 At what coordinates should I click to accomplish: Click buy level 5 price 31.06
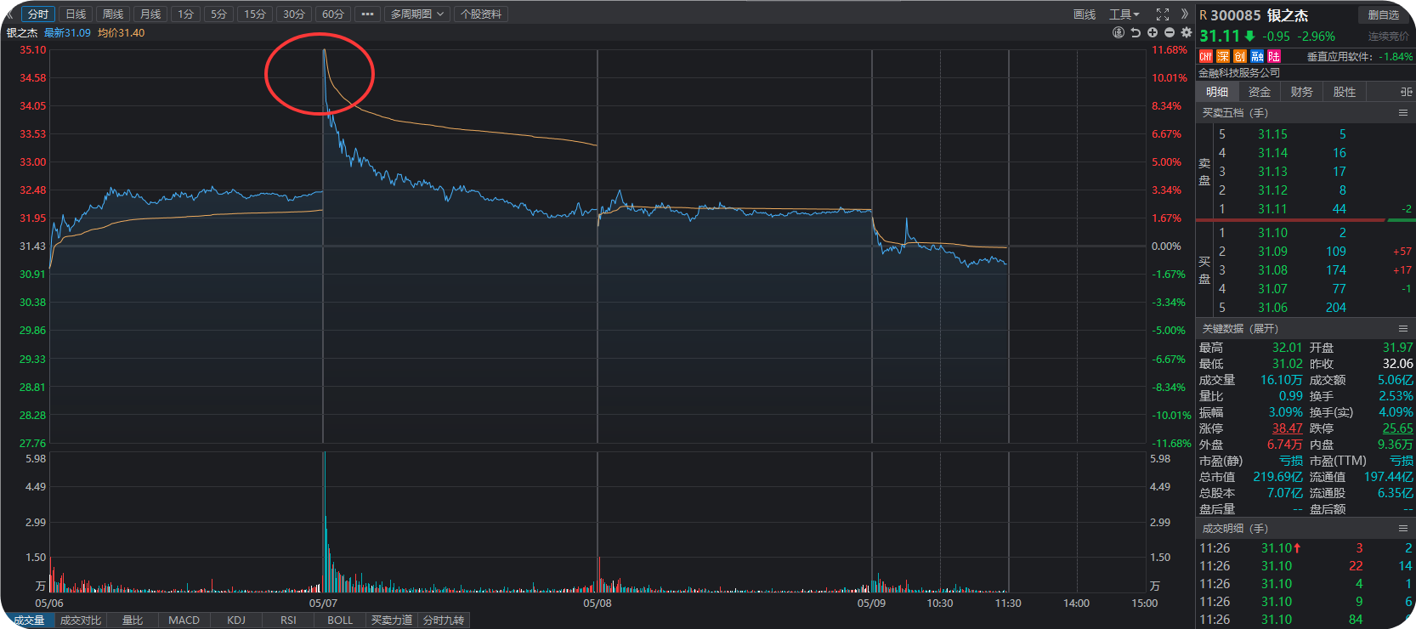1272,308
